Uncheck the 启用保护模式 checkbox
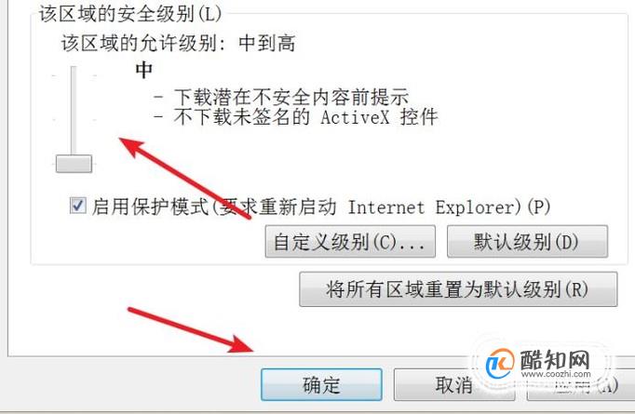 click(x=78, y=206)
